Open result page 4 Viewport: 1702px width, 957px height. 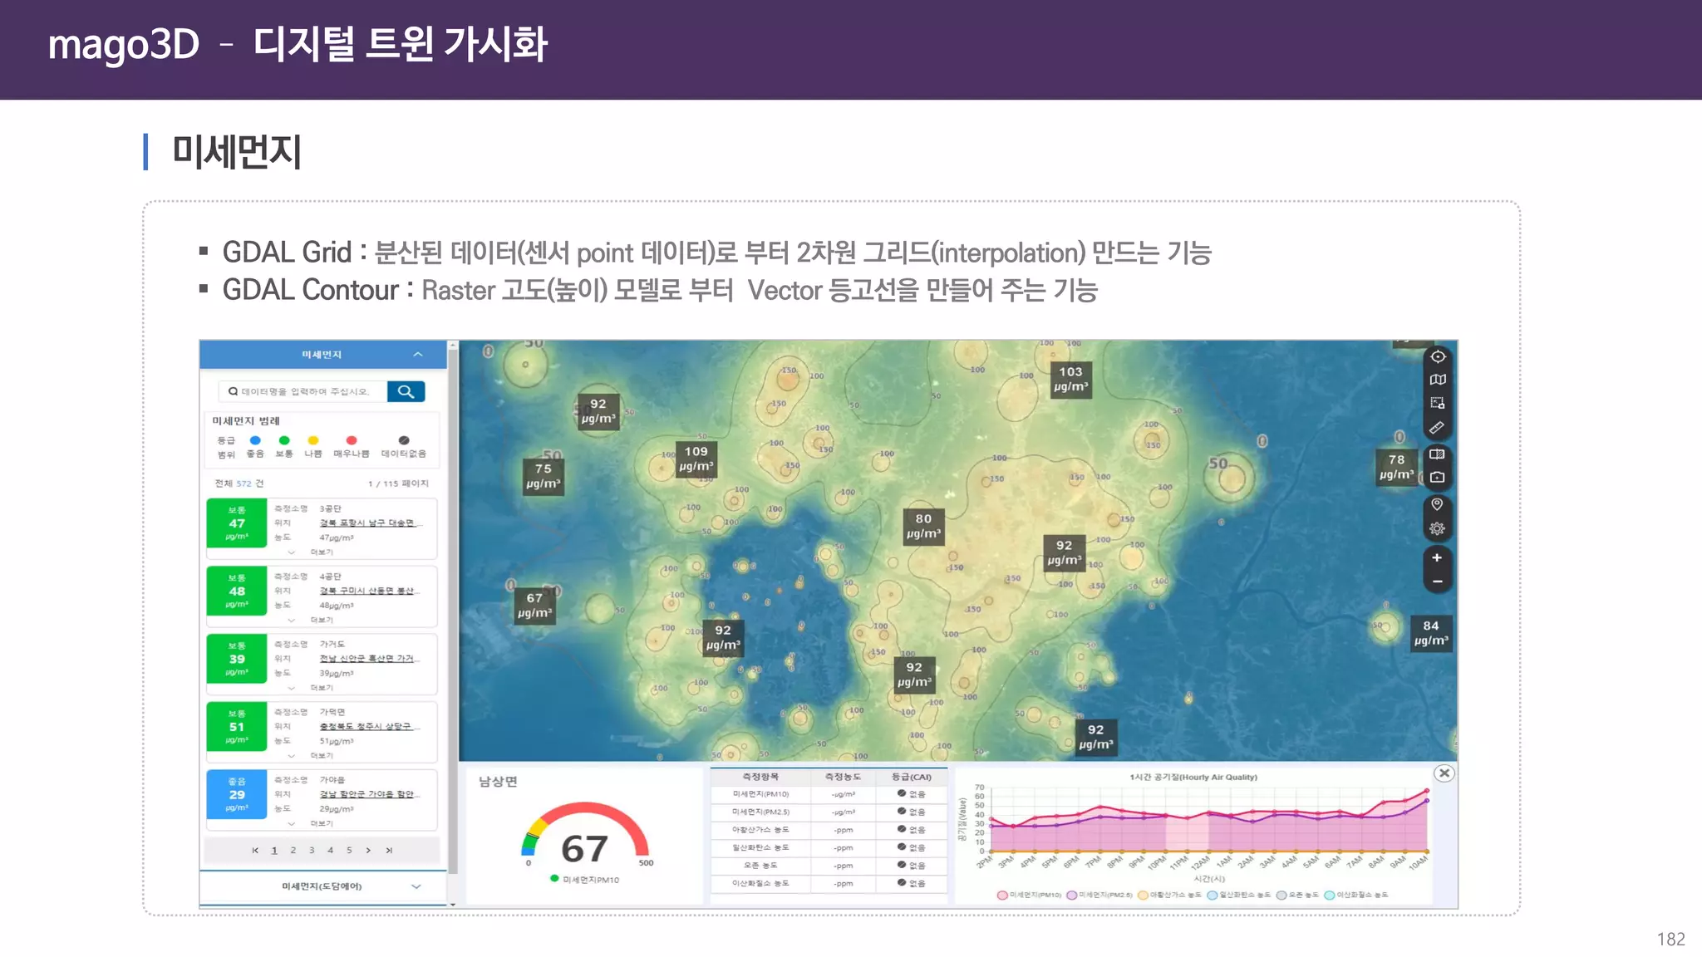330,851
